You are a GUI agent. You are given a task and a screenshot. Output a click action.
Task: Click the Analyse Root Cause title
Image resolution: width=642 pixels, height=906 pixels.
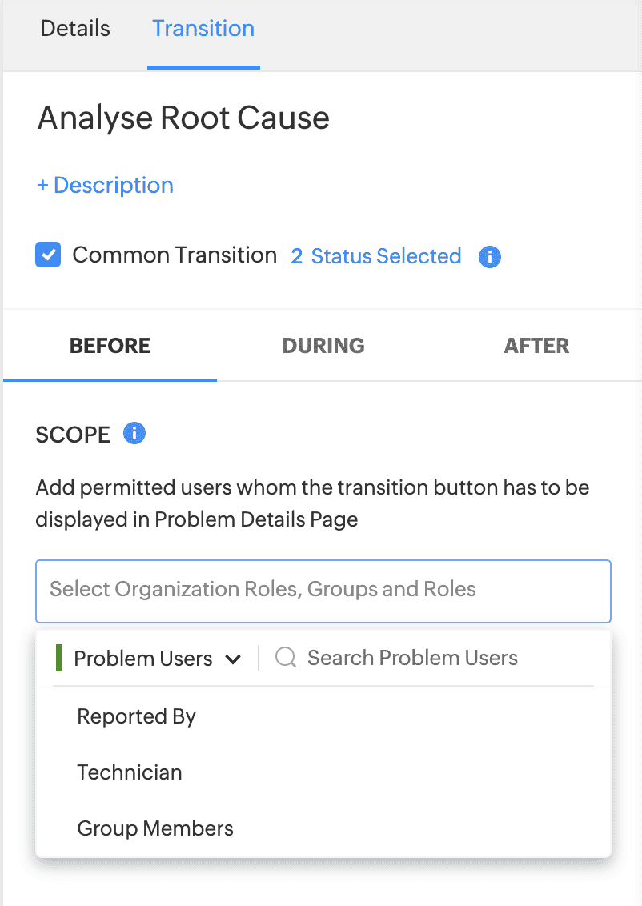183,118
